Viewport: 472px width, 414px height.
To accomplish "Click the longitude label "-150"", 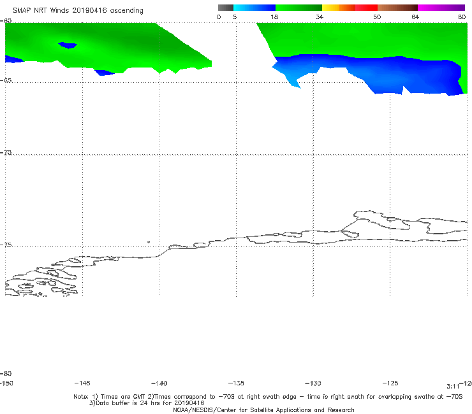I will [6, 383].
